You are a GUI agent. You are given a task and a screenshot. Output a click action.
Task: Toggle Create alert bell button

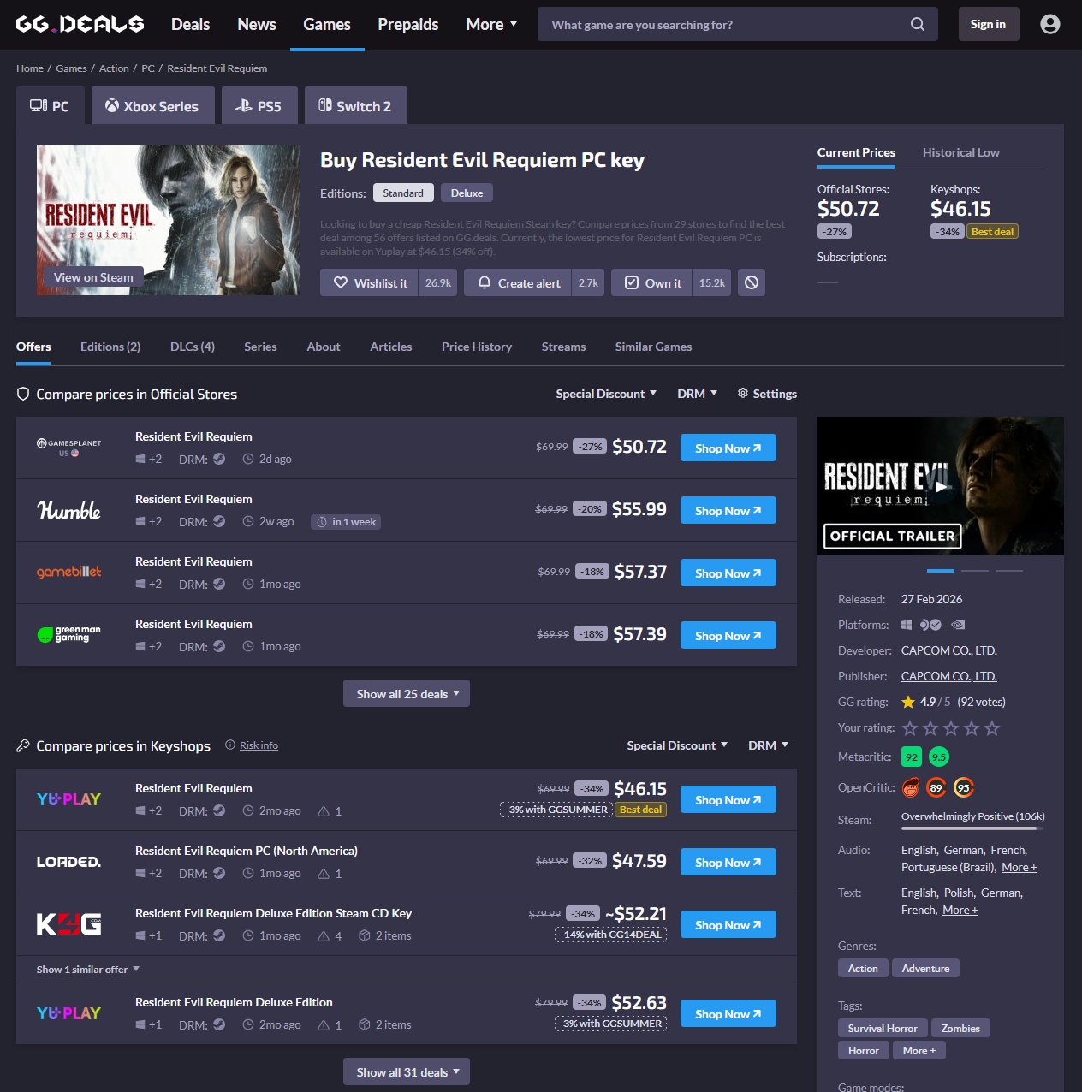518,282
